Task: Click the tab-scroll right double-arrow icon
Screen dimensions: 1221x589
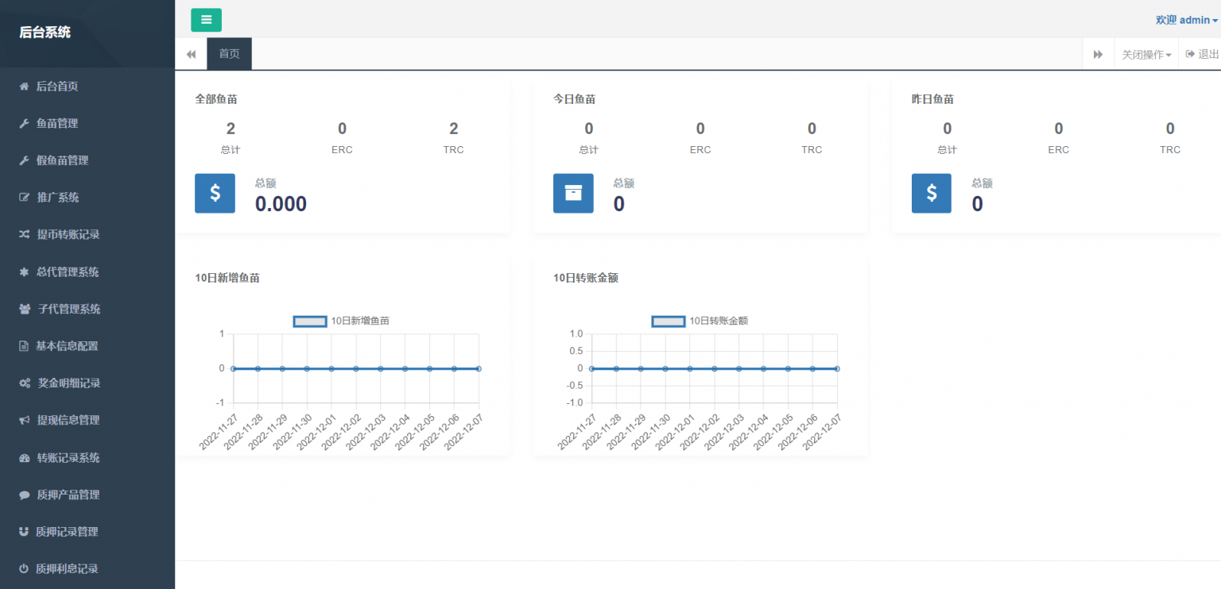Action: pos(1098,54)
